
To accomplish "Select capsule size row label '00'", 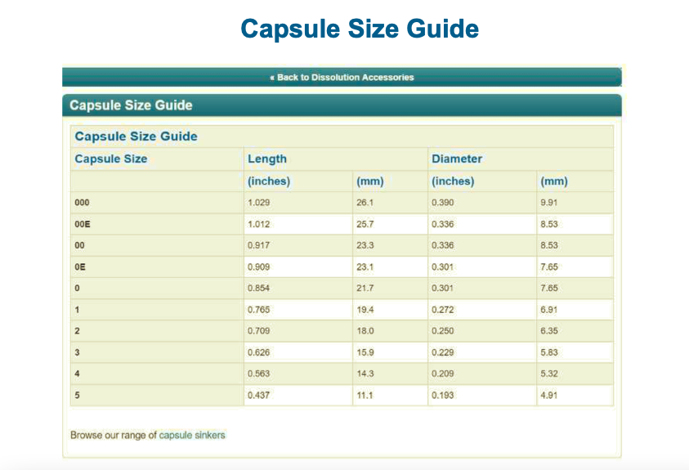I will pos(79,245).
